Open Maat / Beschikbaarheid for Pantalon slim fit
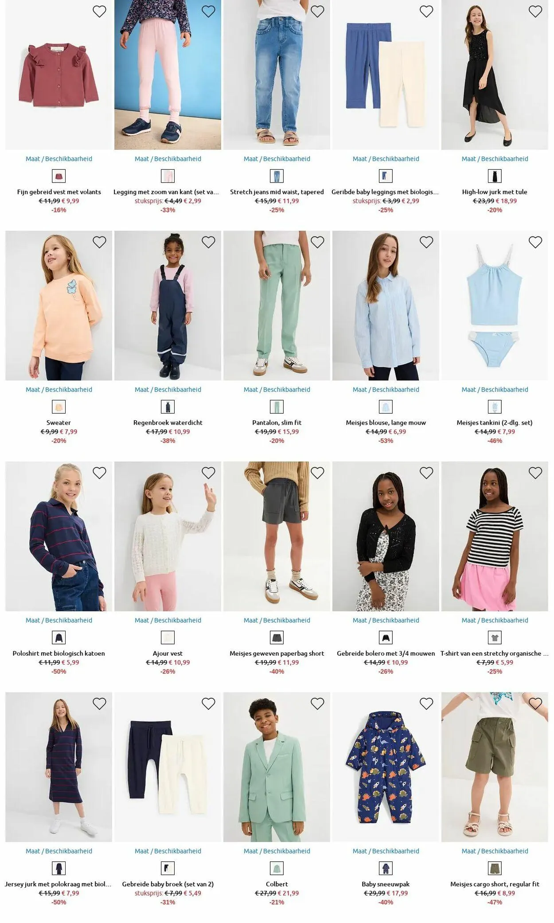Viewport: 554px width, 923px height. pos(277,390)
